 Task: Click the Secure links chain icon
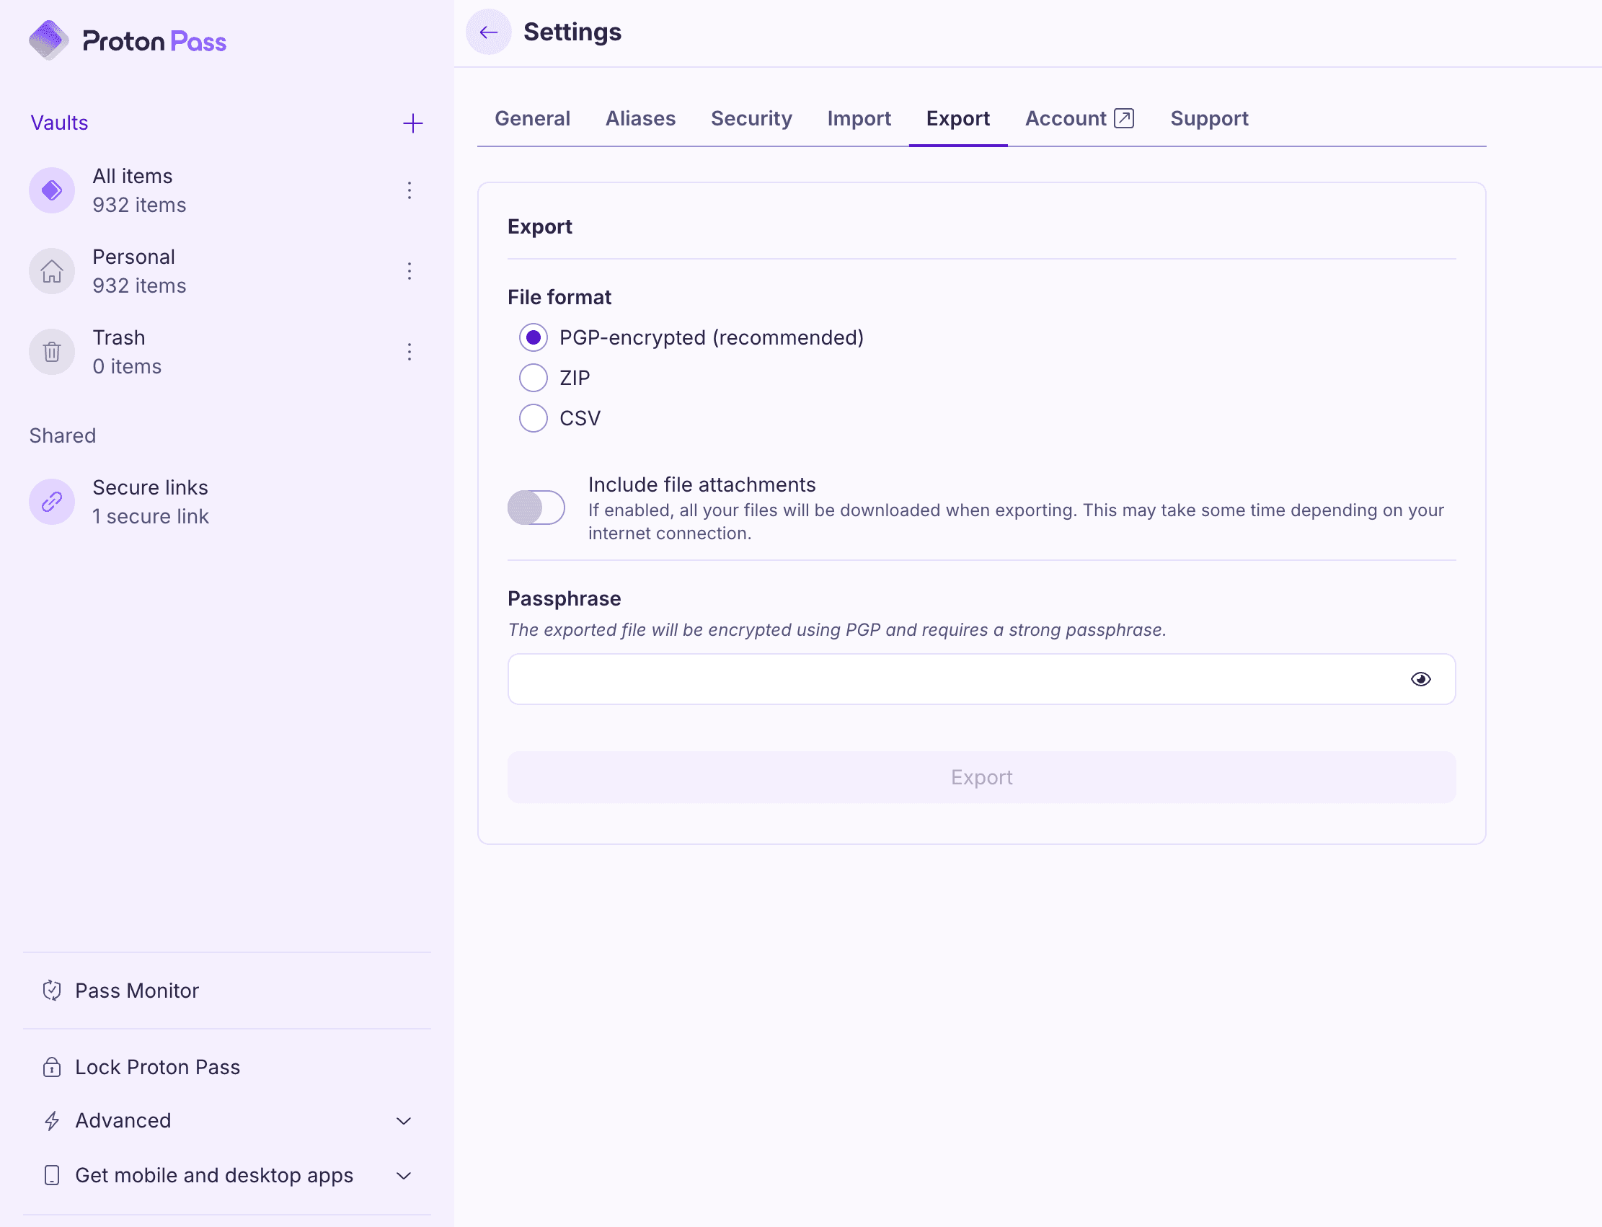click(x=51, y=501)
